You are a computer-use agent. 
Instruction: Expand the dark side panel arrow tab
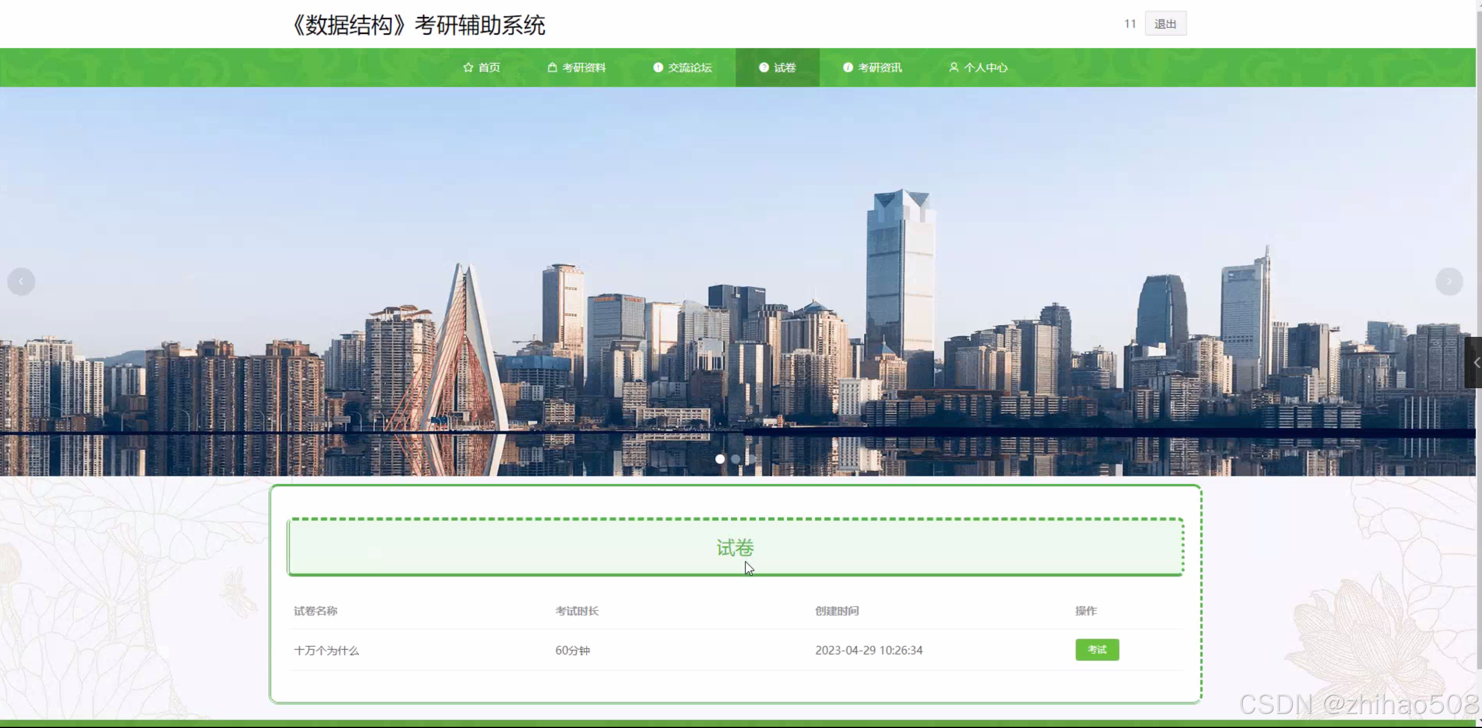tap(1474, 363)
